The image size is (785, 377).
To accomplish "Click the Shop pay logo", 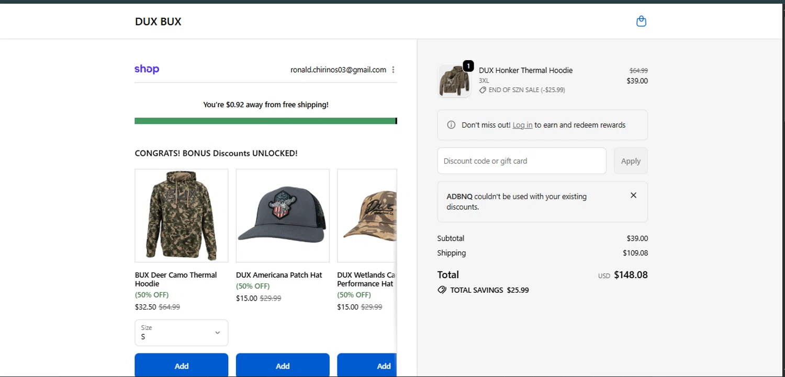I will tap(147, 69).
